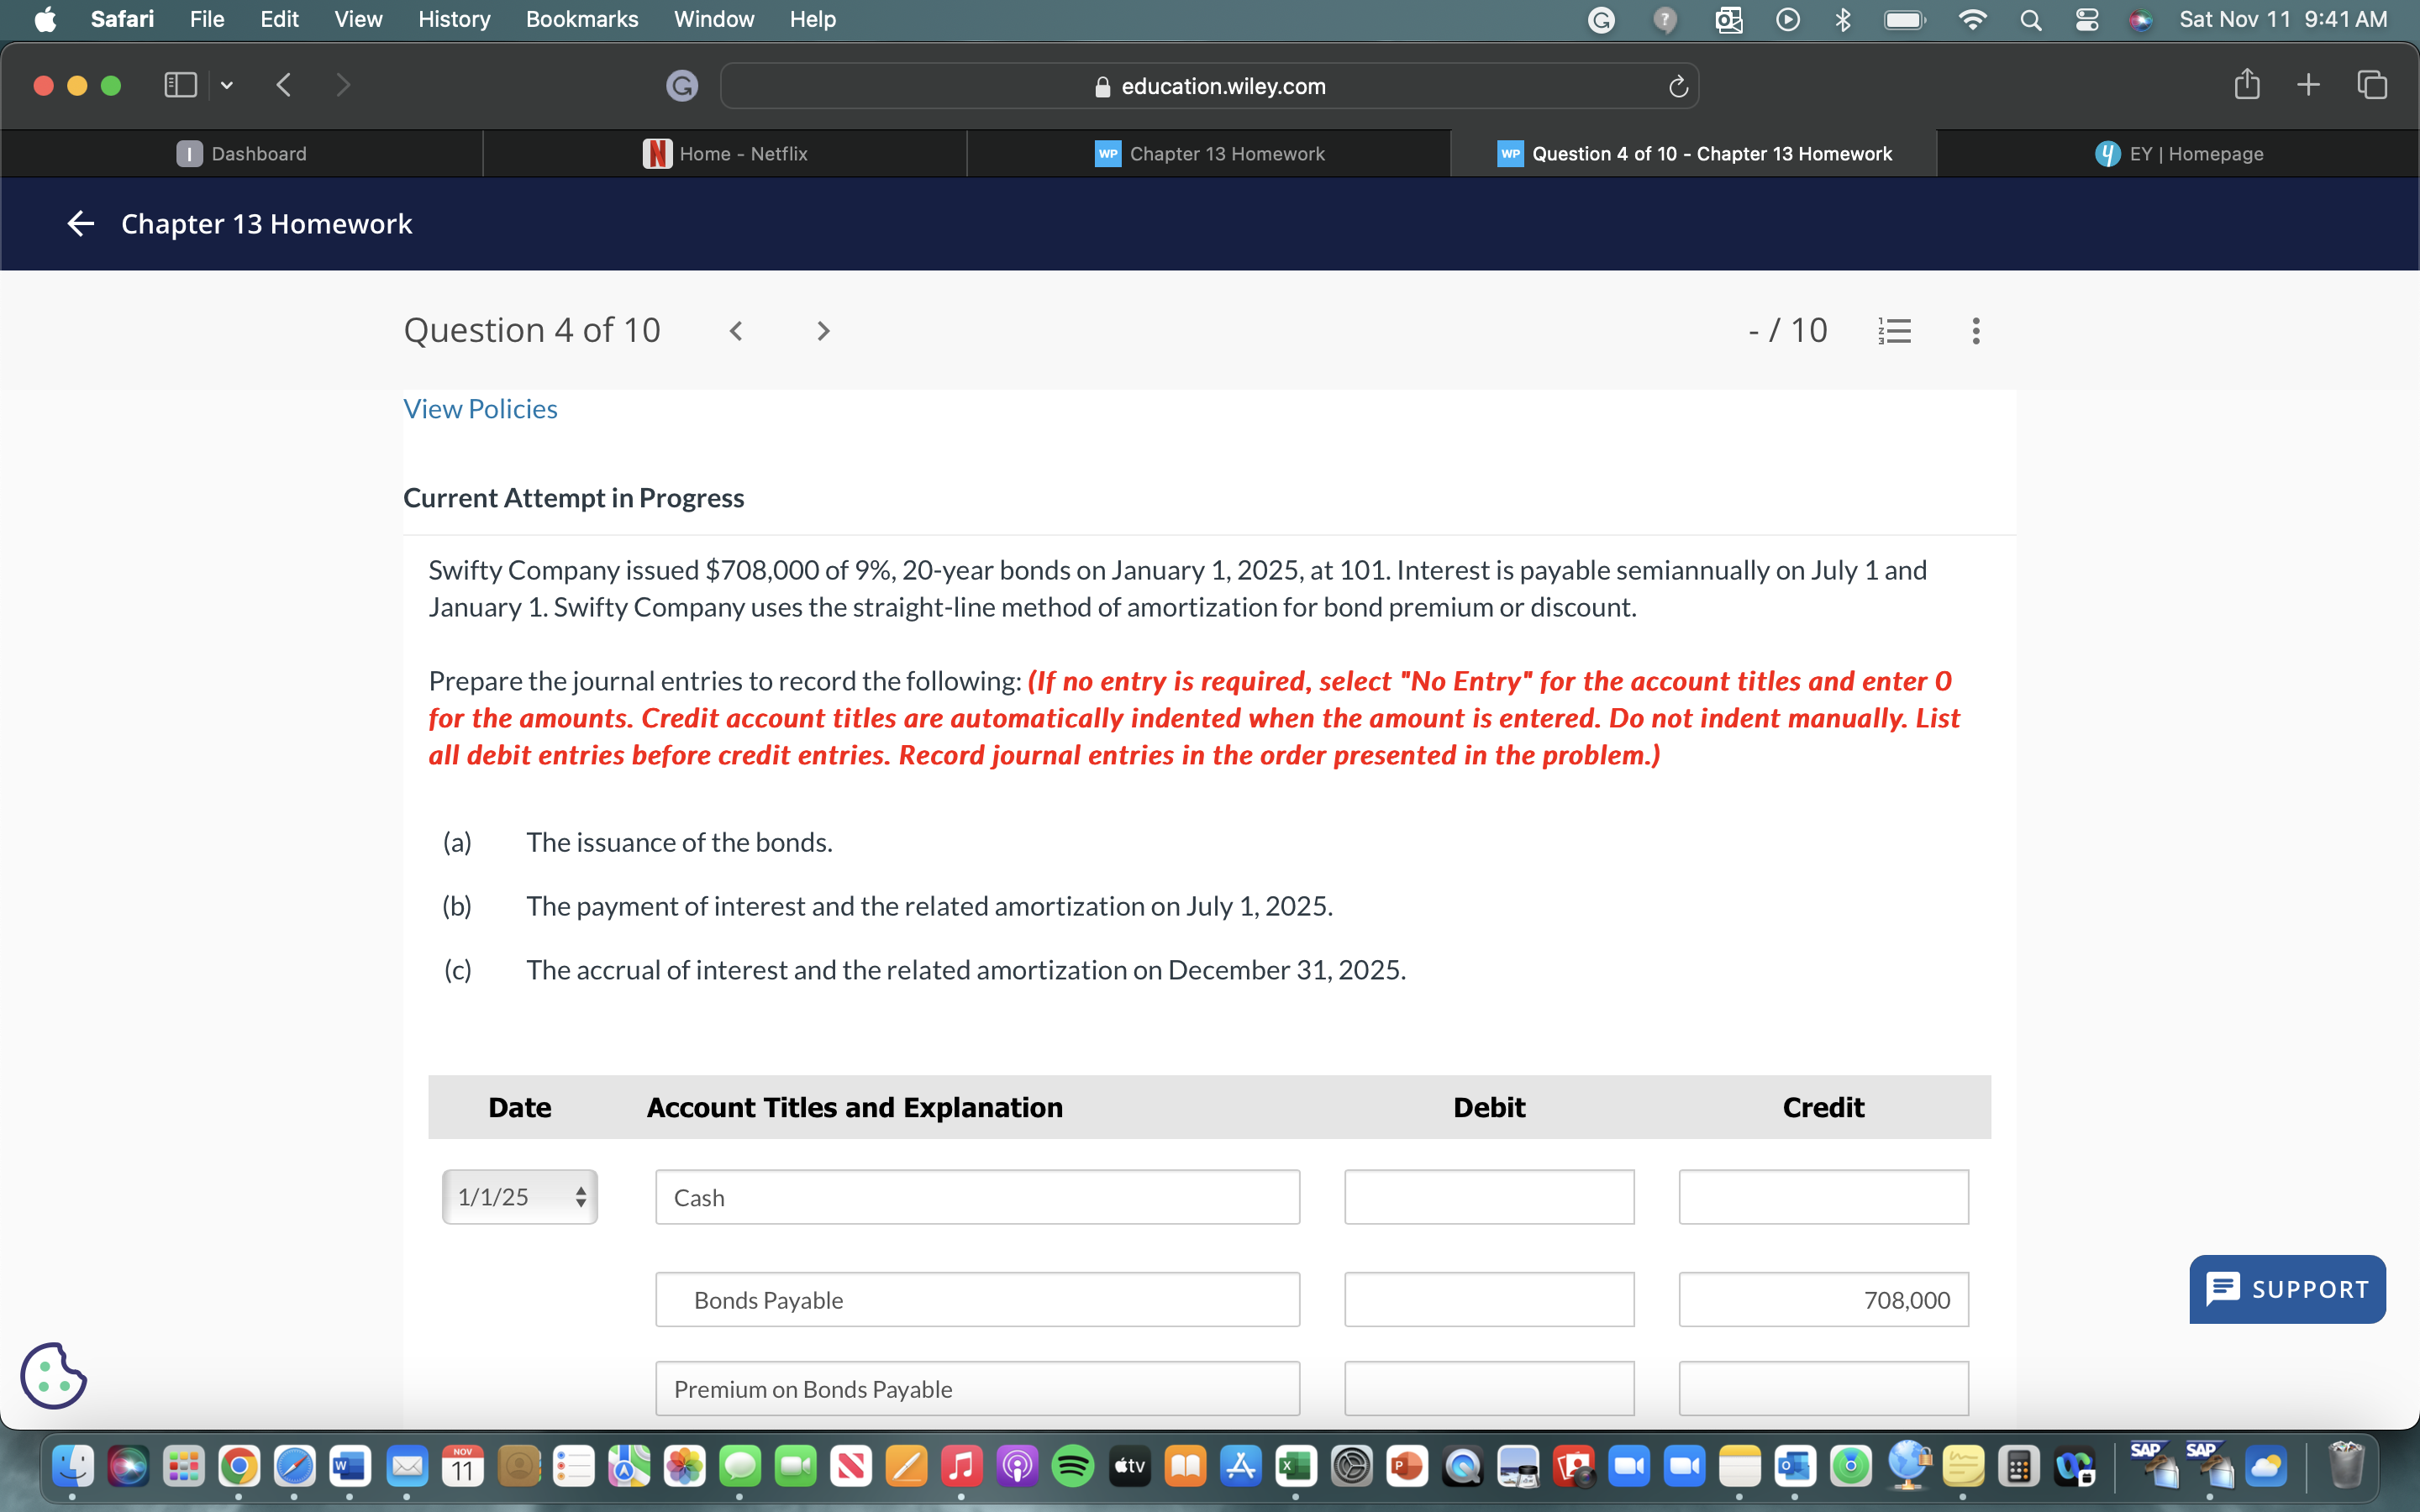
Task: Open the 1/1/25 date dropdown
Action: (x=519, y=1197)
